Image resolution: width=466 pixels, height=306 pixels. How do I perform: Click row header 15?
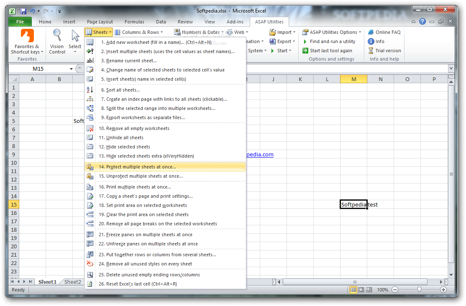[x=14, y=204]
